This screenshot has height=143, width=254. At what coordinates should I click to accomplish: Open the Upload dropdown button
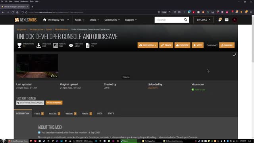203,20
